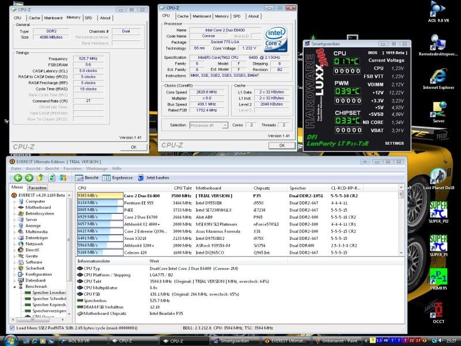Screen dimensions: 461x346
Task: Collapse Benchmark node in EVEREST tree
Action: (x=14, y=287)
